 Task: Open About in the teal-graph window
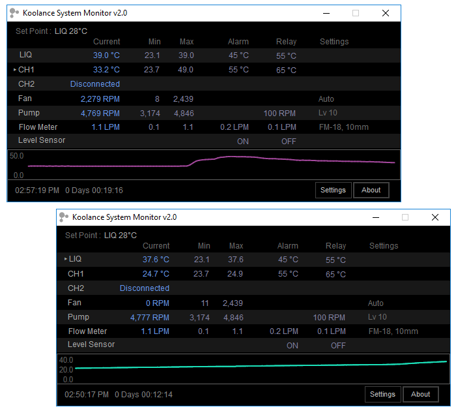tap(420, 394)
